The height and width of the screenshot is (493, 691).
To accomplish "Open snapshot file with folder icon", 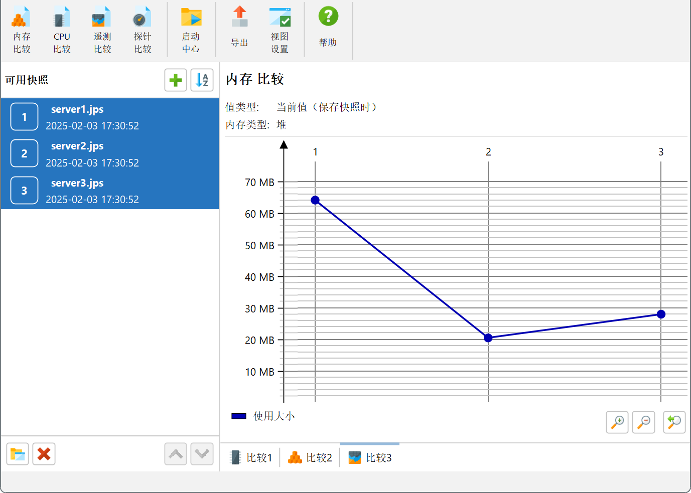I will tap(18, 454).
